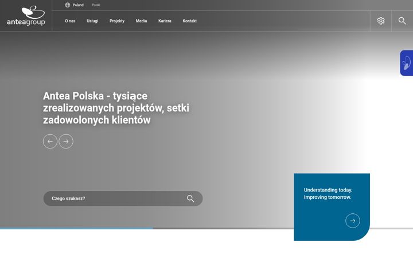The image size is (413, 258).
Task: Open the Understanding today. Improving tomorrow. card
Action: pos(332,207)
